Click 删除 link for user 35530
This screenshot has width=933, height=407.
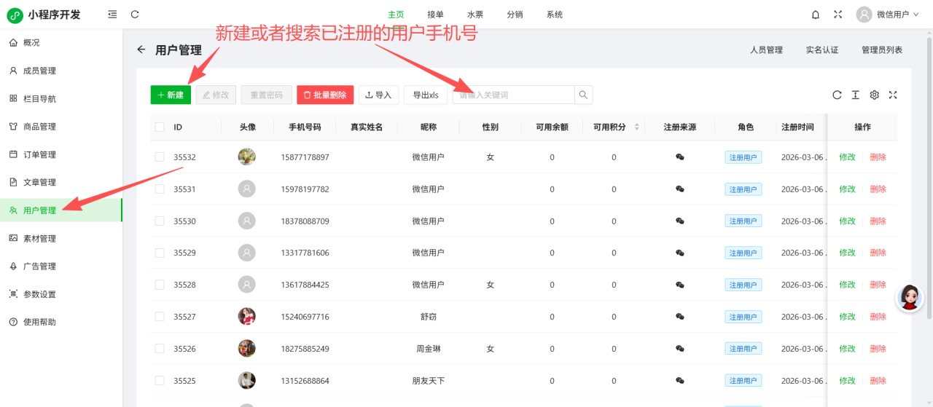coord(878,221)
